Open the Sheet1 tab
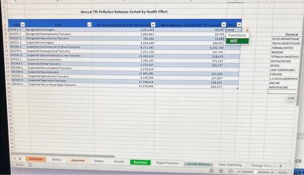The width and height of the screenshot is (304, 175). pyautogui.click(x=119, y=162)
